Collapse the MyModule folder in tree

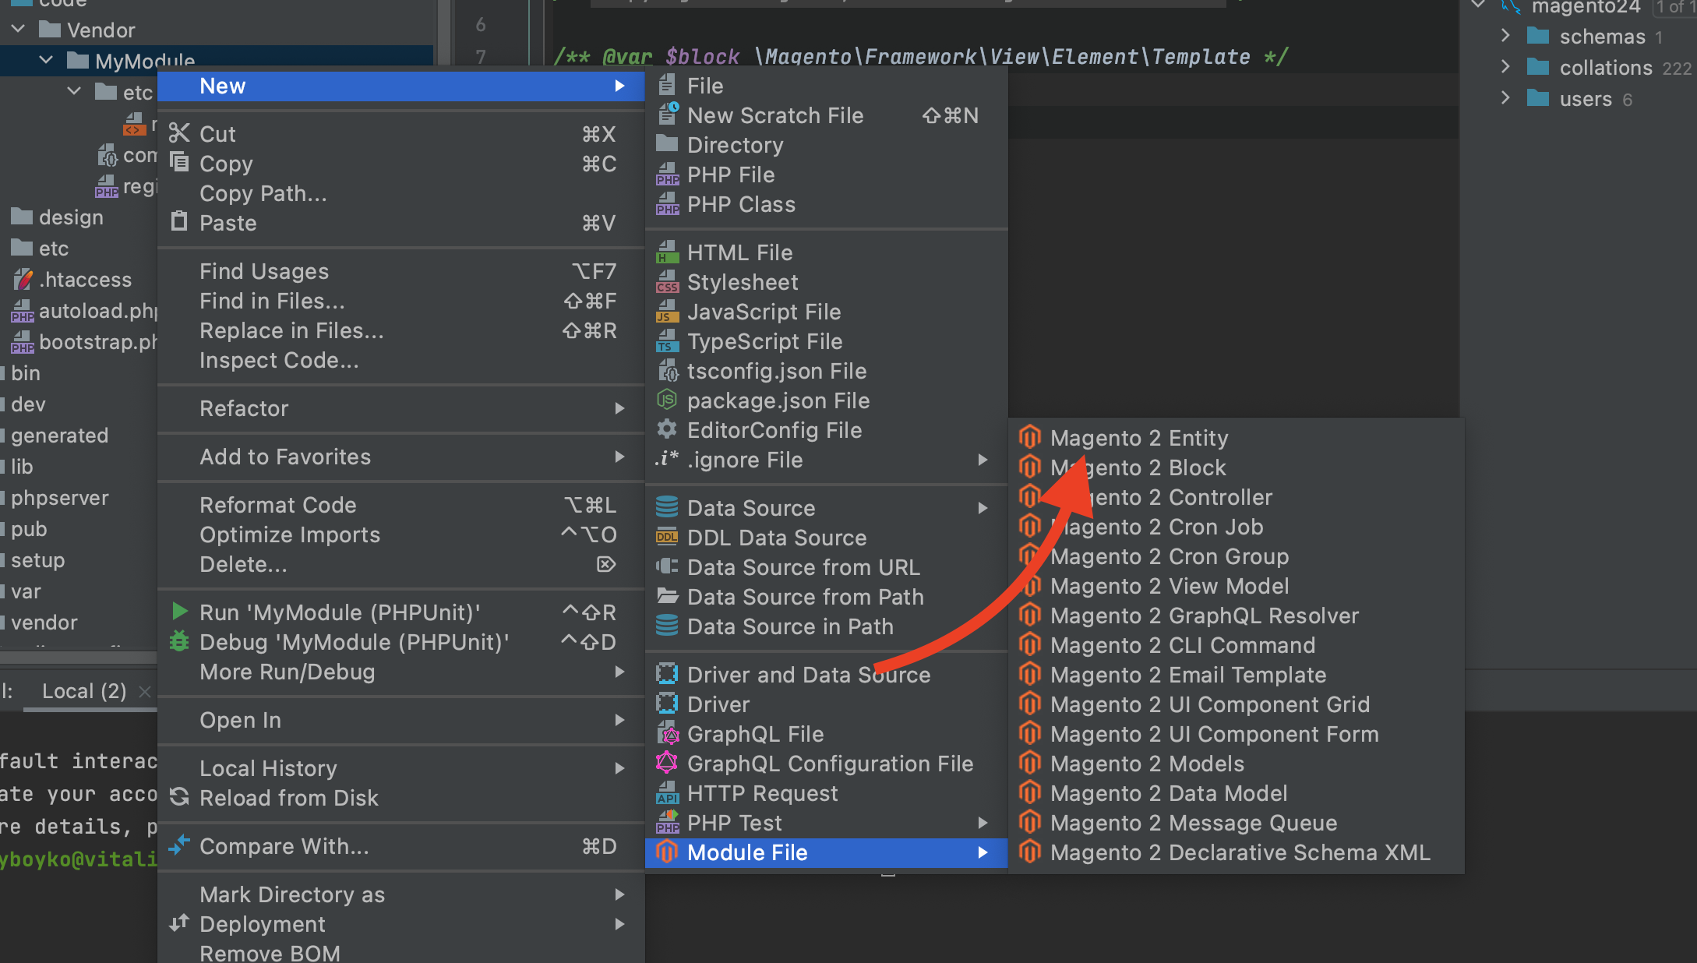coord(46,61)
